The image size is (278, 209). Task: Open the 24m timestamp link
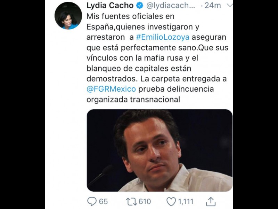point(213,6)
